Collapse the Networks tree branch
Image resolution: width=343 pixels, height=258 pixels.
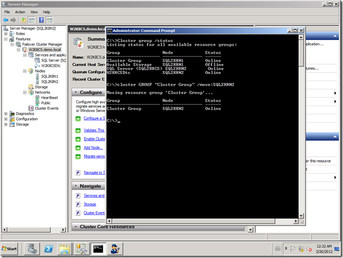(x=25, y=92)
